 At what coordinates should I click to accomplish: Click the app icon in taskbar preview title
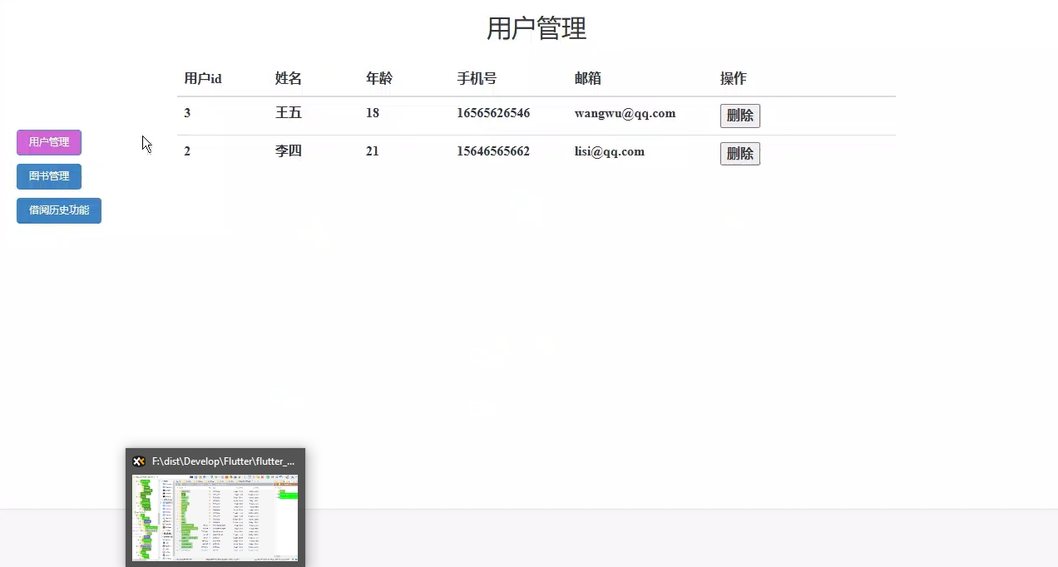pos(140,461)
